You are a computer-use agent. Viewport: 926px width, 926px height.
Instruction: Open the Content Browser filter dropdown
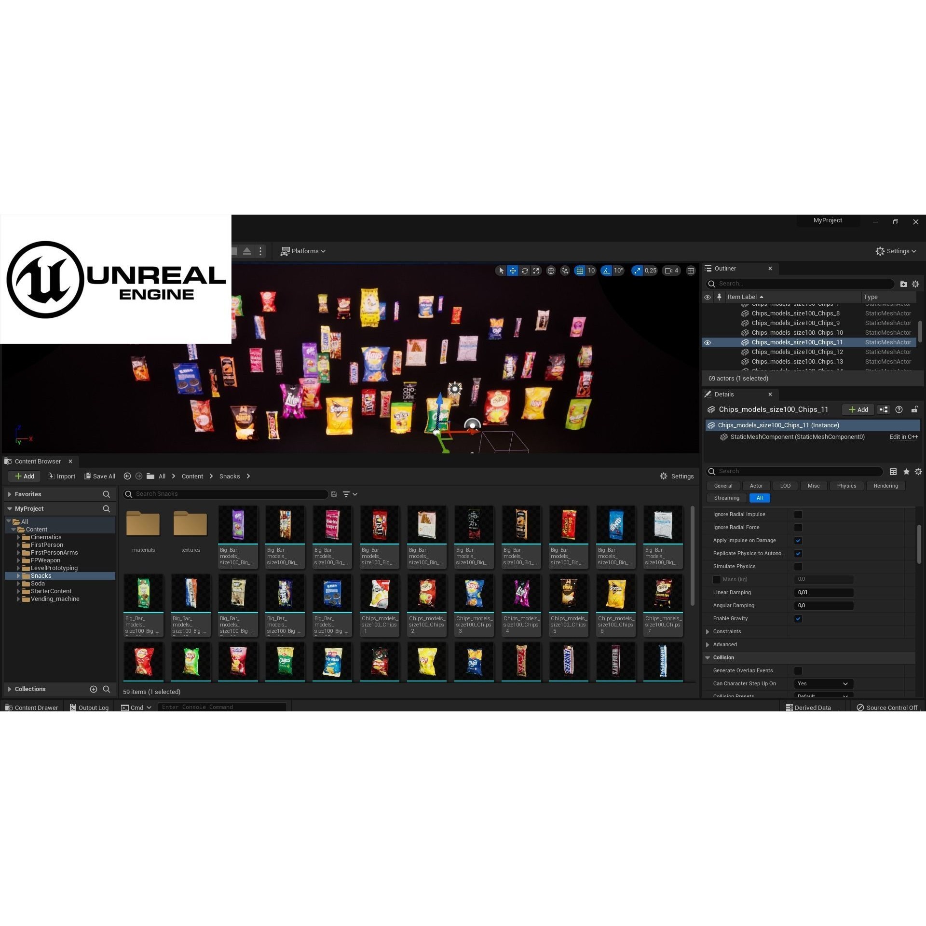click(350, 494)
